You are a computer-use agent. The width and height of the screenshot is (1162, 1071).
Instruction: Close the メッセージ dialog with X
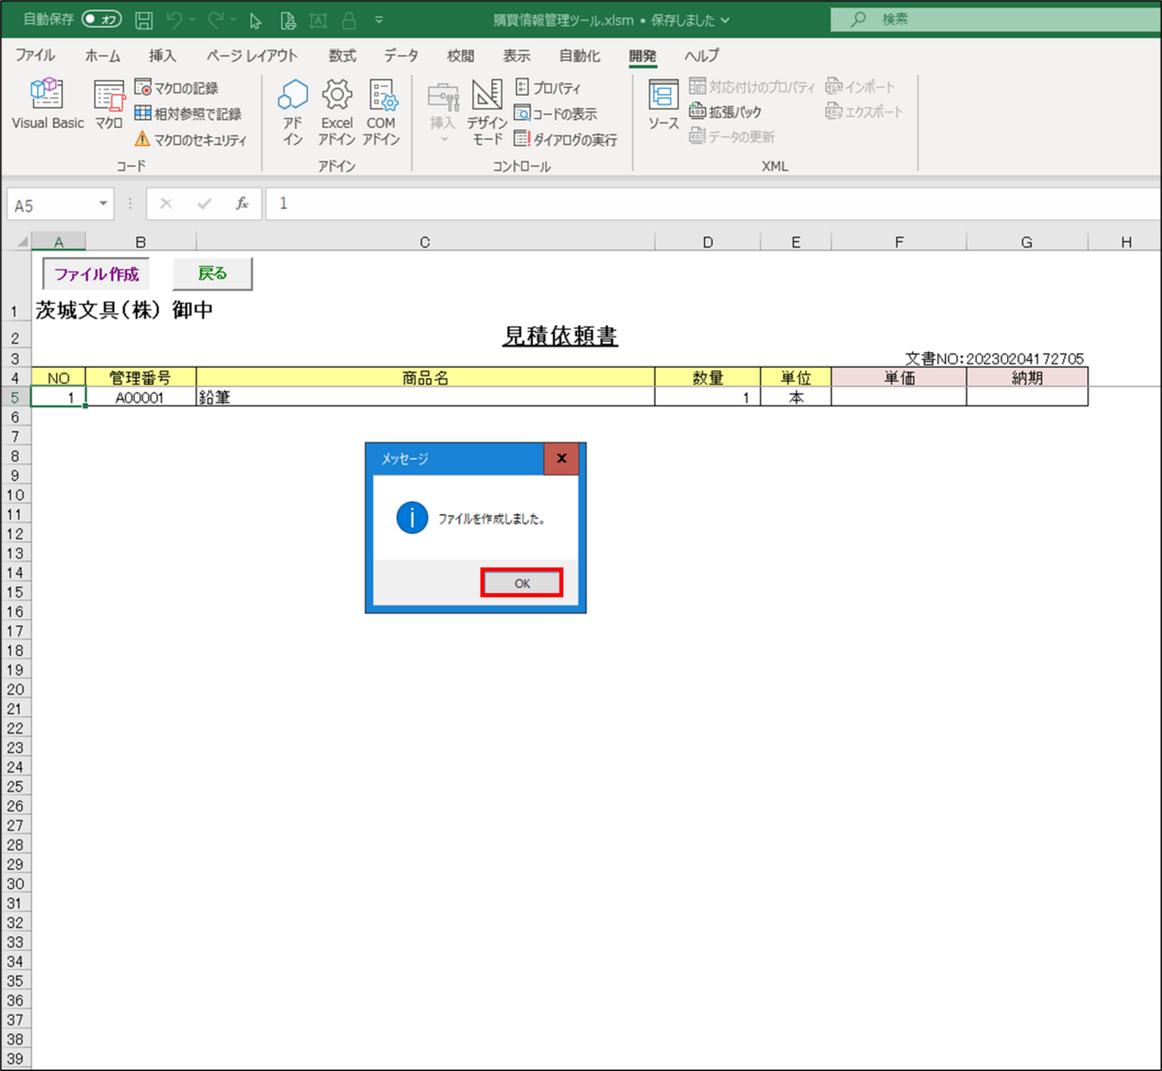562,459
